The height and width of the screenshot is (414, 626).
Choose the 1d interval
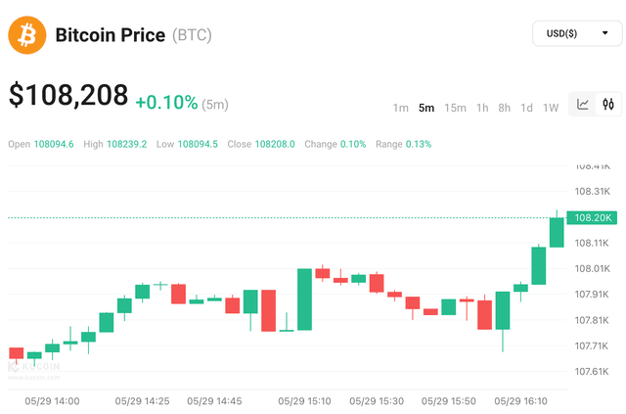[x=526, y=108]
